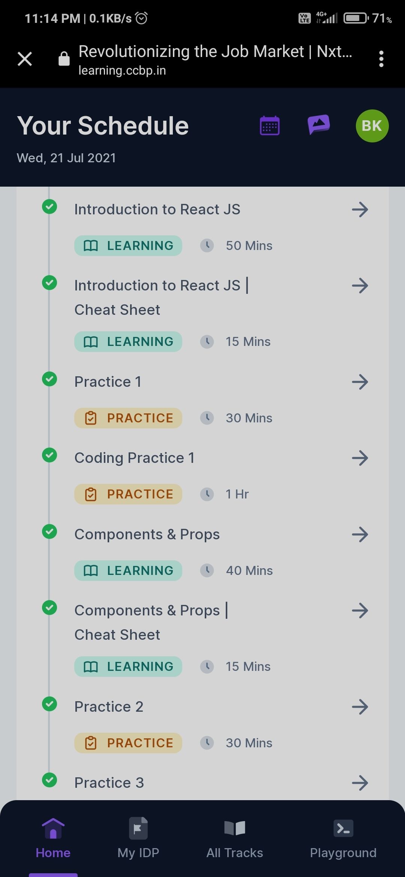Open the Practice 3 item
The image size is (405, 877).
click(109, 783)
